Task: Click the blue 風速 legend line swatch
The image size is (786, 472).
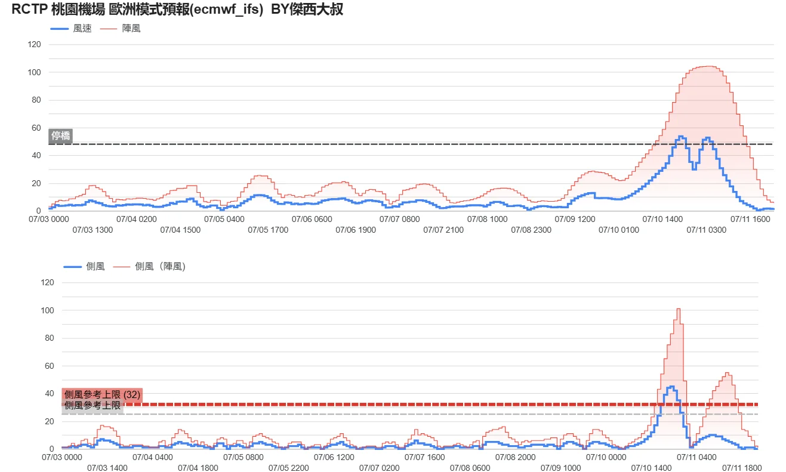Action: pos(60,28)
